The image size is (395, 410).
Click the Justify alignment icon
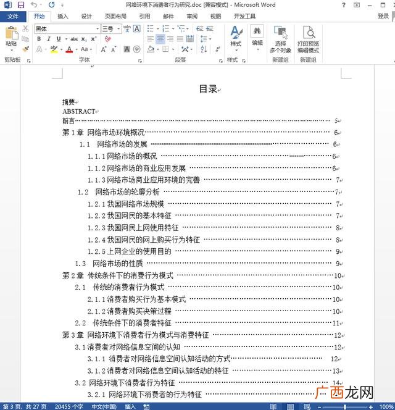[x=180, y=40]
